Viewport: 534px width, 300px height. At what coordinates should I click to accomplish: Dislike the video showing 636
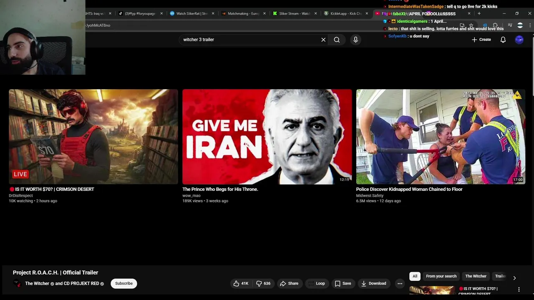click(x=263, y=283)
